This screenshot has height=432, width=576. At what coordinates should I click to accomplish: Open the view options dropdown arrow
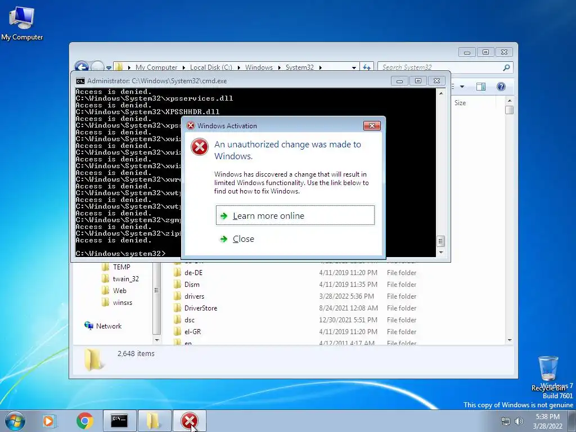coord(462,87)
